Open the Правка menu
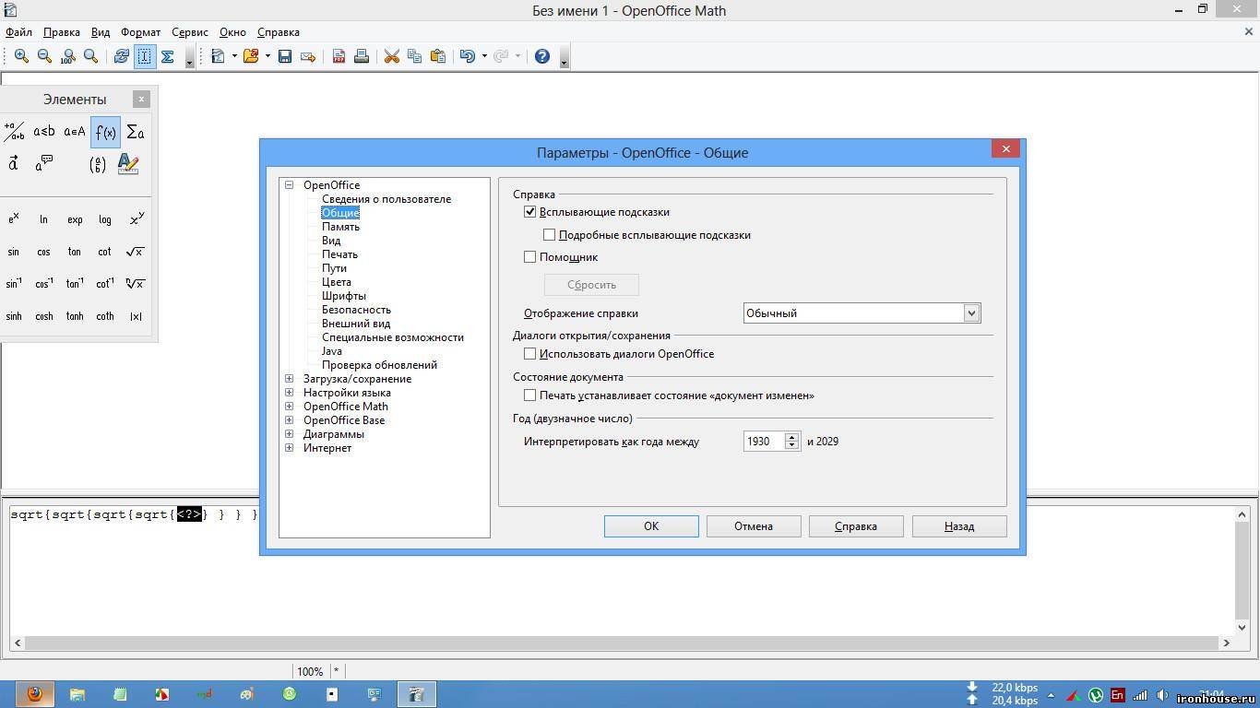This screenshot has width=1260, height=708. (x=62, y=32)
